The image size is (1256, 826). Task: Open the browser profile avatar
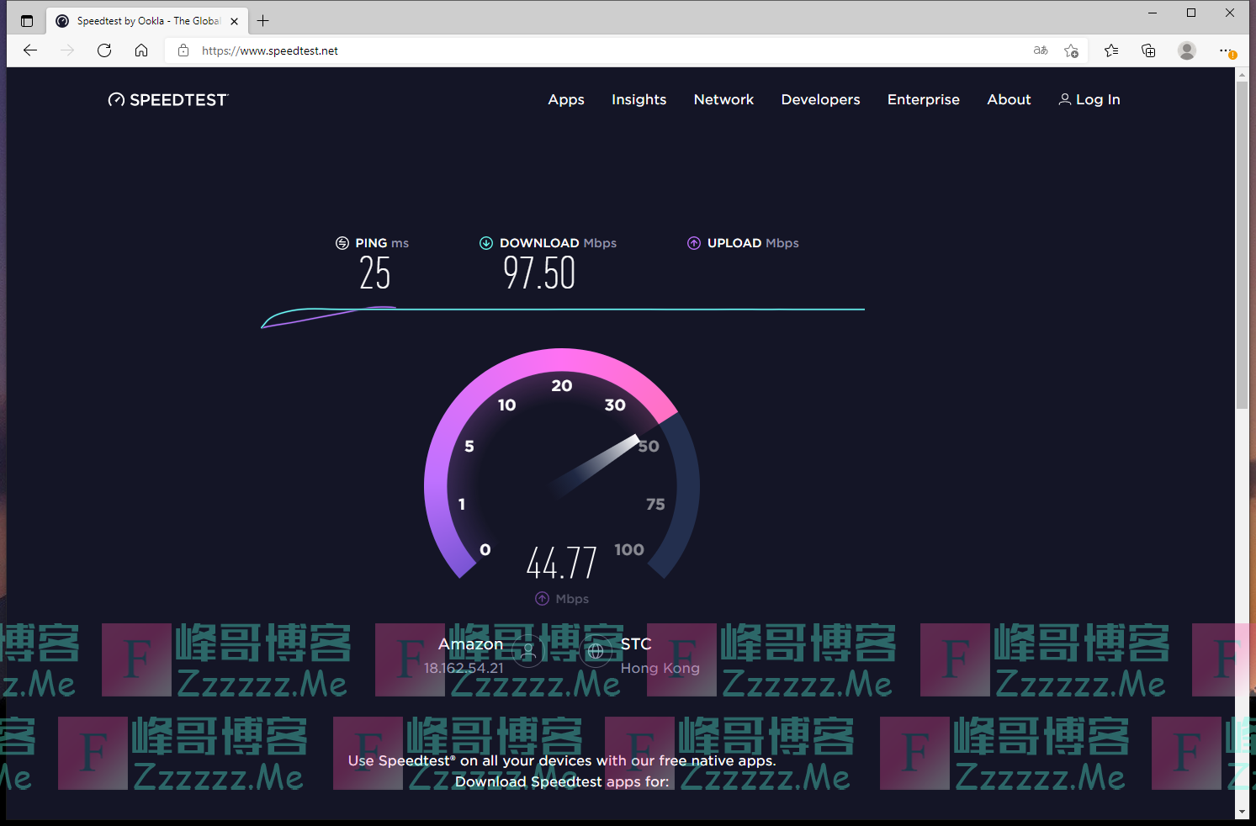[x=1186, y=50]
